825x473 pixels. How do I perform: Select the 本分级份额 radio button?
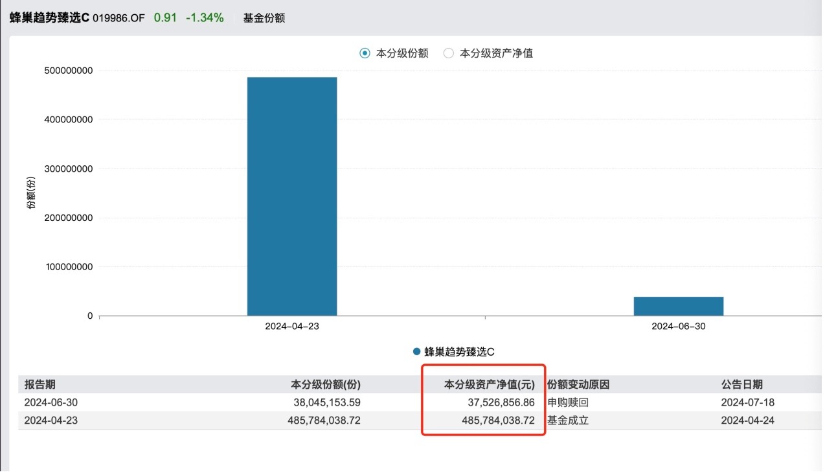365,53
